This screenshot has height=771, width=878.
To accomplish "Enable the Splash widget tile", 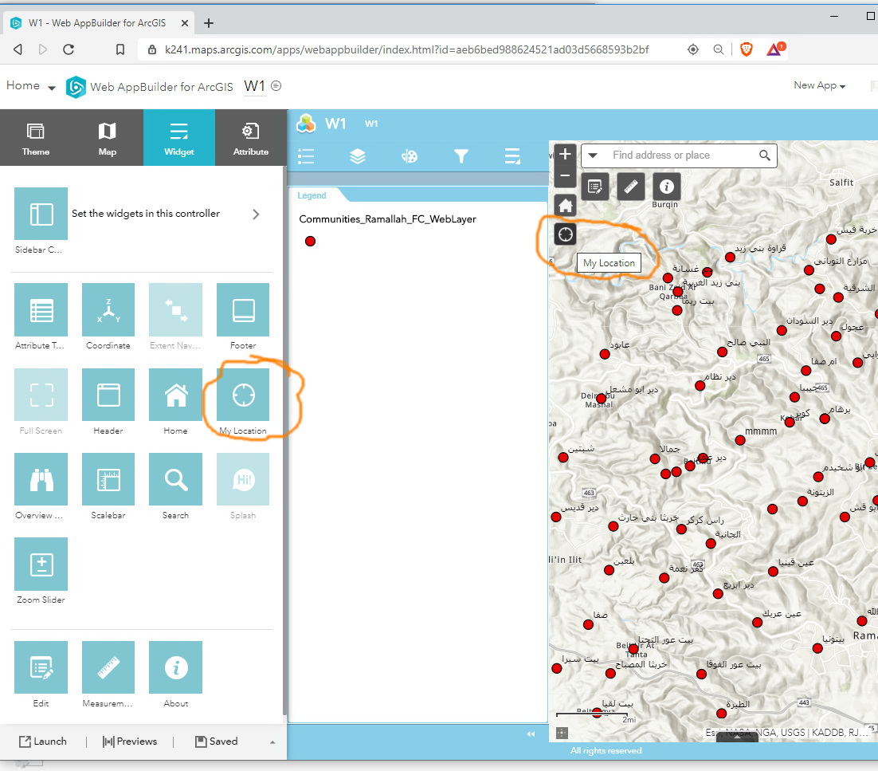I will coord(242,479).
